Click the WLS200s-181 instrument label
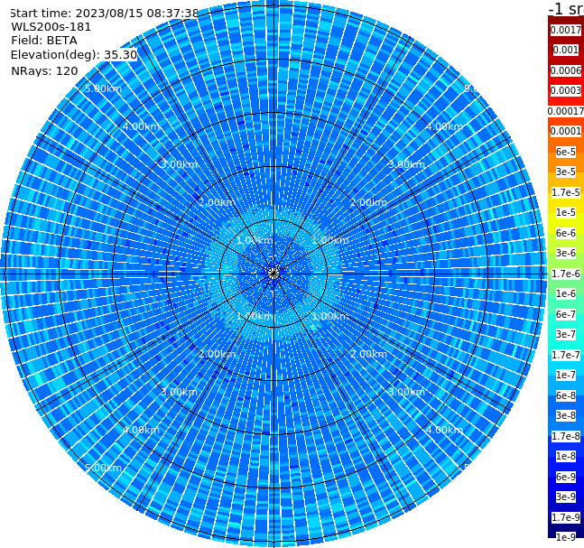 point(51,27)
